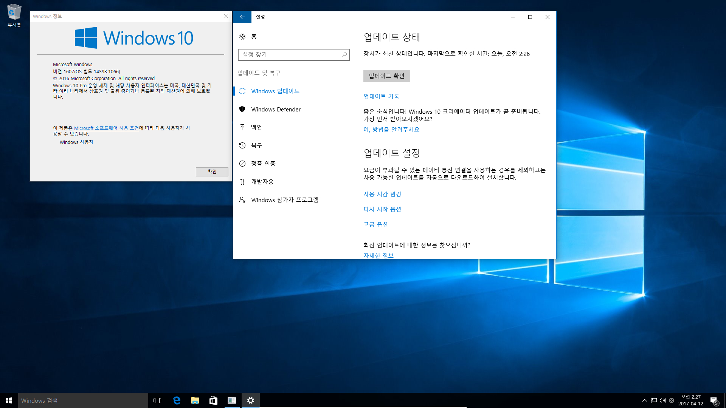The image size is (726, 408).
Task: Click the recovery history clock icon
Action: pos(242,145)
